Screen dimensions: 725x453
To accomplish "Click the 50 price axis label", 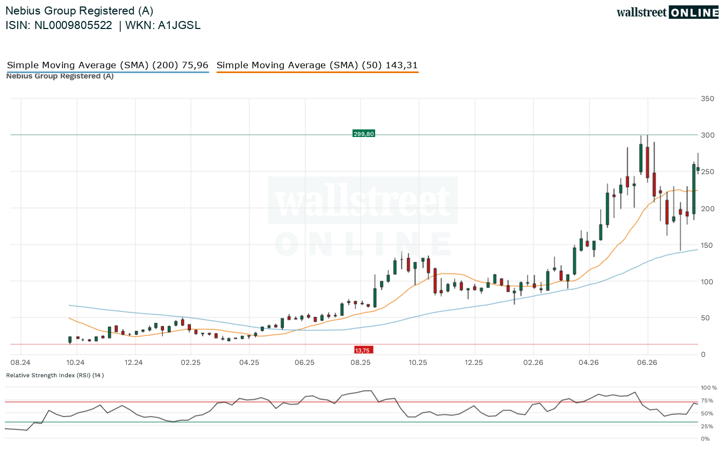I will coord(705,318).
